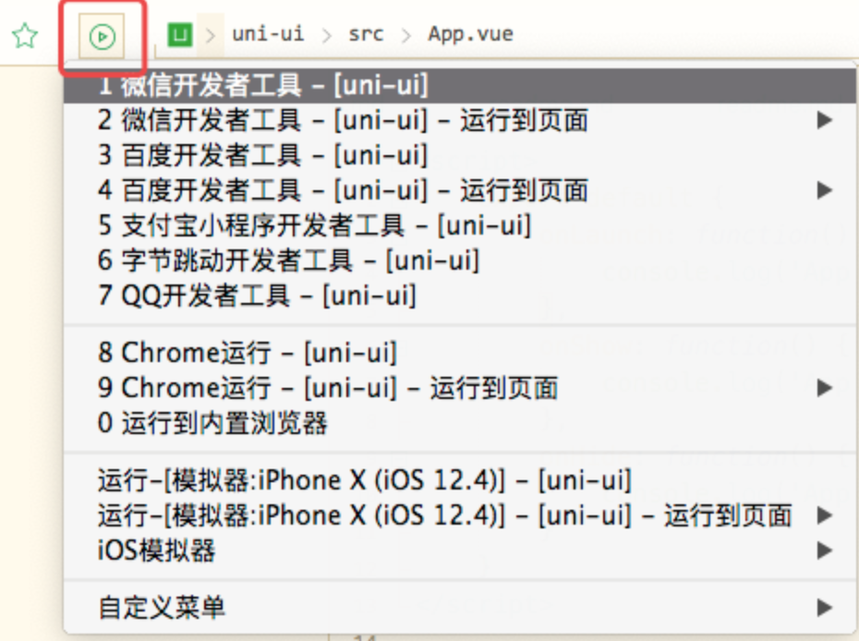Choose 百度开发者工具 - [uni-ui]

coord(263,155)
